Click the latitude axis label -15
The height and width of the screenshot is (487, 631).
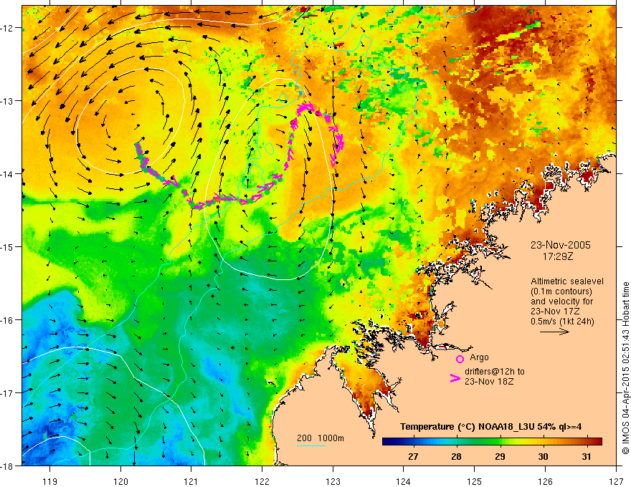(x=8, y=246)
